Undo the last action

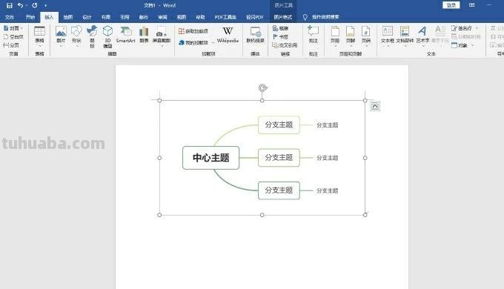pos(20,5)
